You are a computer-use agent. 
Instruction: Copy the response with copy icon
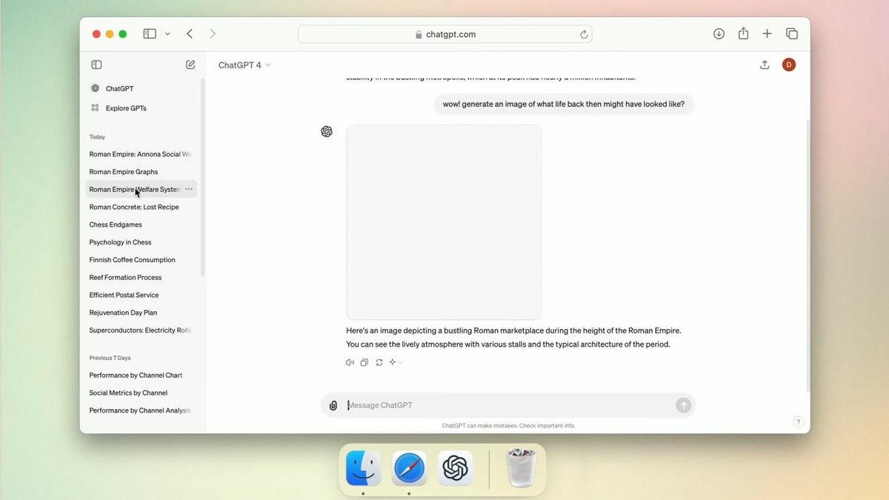pos(364,362)
